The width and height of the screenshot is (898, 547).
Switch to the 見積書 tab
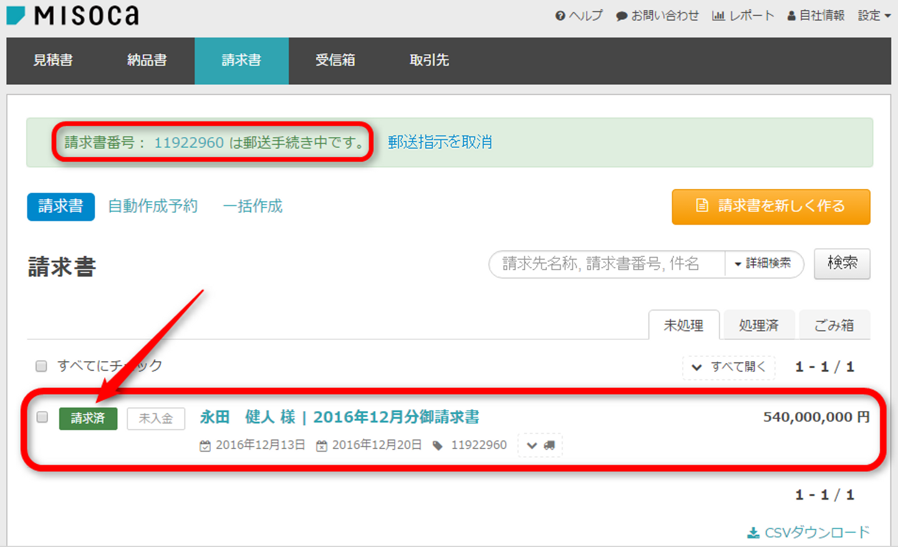[53, 61]
